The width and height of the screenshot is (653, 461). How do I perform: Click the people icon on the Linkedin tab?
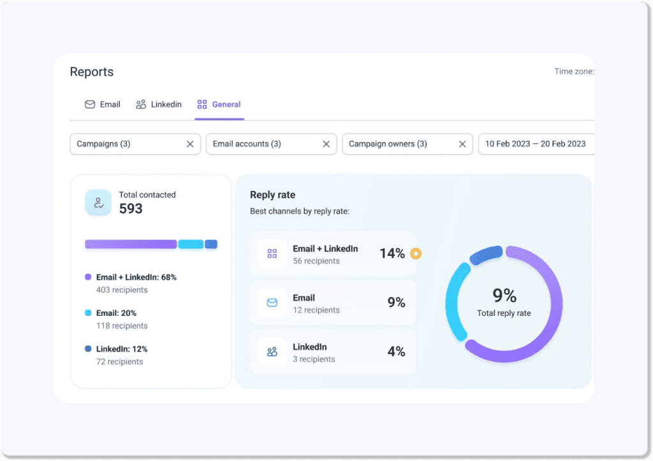tap(140, 104)
